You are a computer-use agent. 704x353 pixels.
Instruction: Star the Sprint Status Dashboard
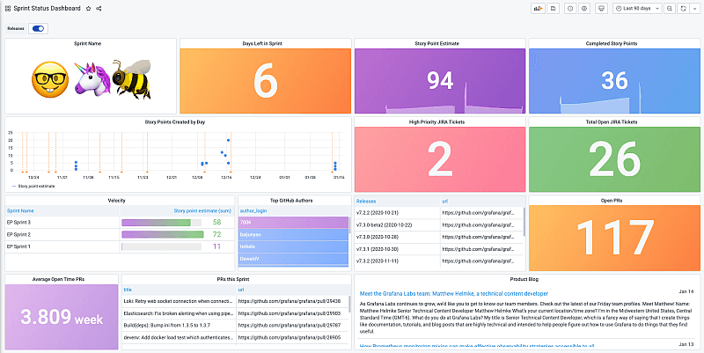pos(89,9)
